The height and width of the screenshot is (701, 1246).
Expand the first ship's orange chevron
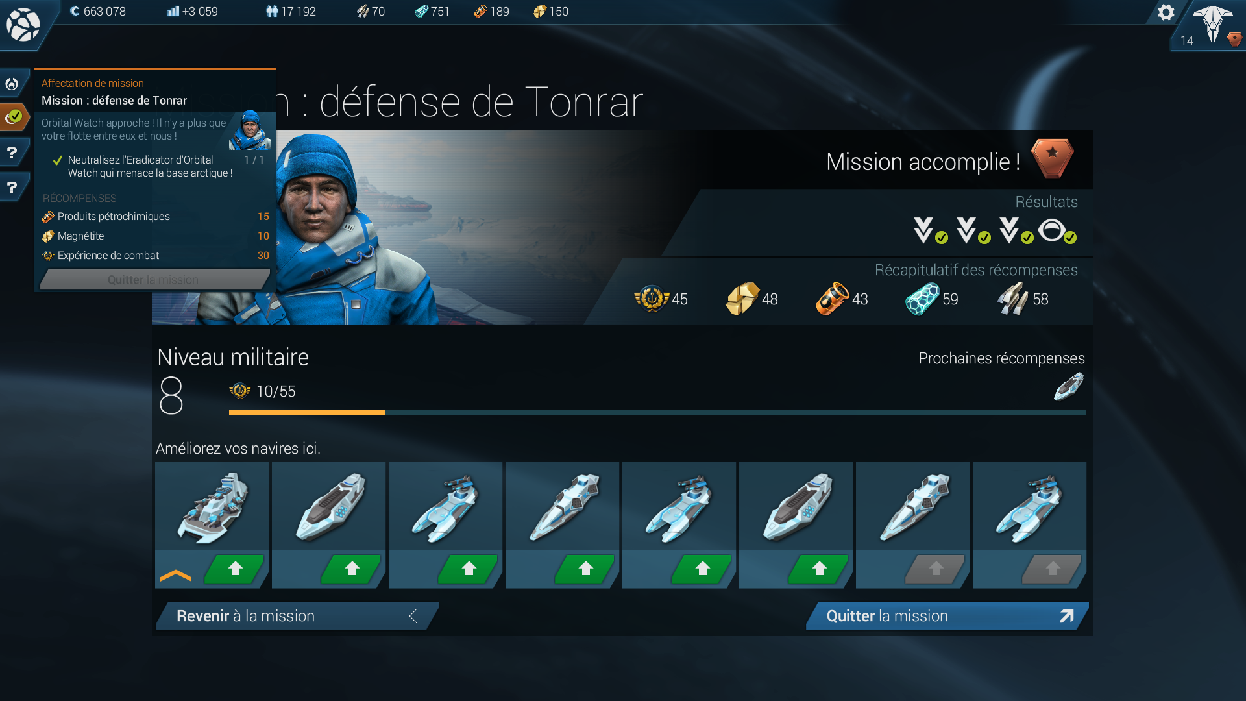tap(175, 576)
